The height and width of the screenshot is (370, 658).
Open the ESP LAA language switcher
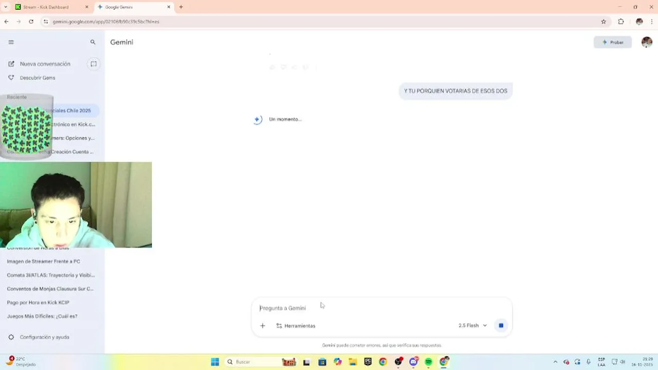pos(601,362)
